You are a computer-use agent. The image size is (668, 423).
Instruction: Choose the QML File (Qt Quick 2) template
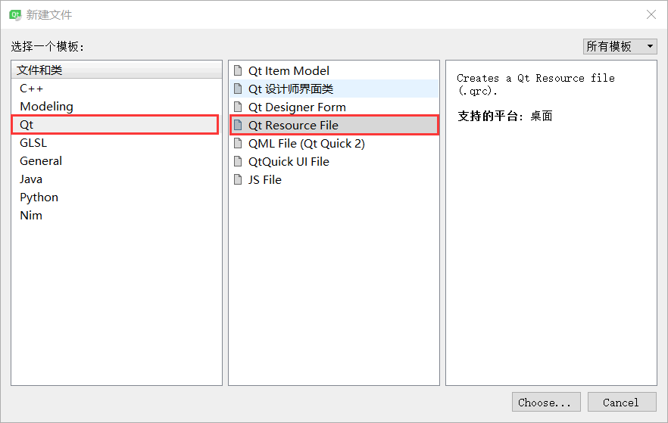click(334, 144)
